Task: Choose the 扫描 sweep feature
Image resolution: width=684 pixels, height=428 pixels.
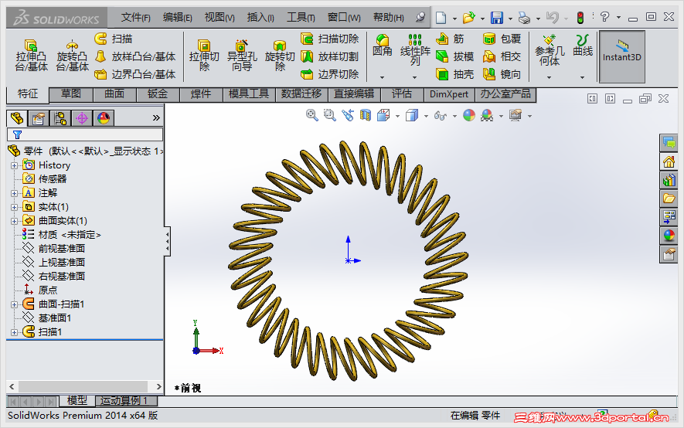Action: click(x=114, y=39)
